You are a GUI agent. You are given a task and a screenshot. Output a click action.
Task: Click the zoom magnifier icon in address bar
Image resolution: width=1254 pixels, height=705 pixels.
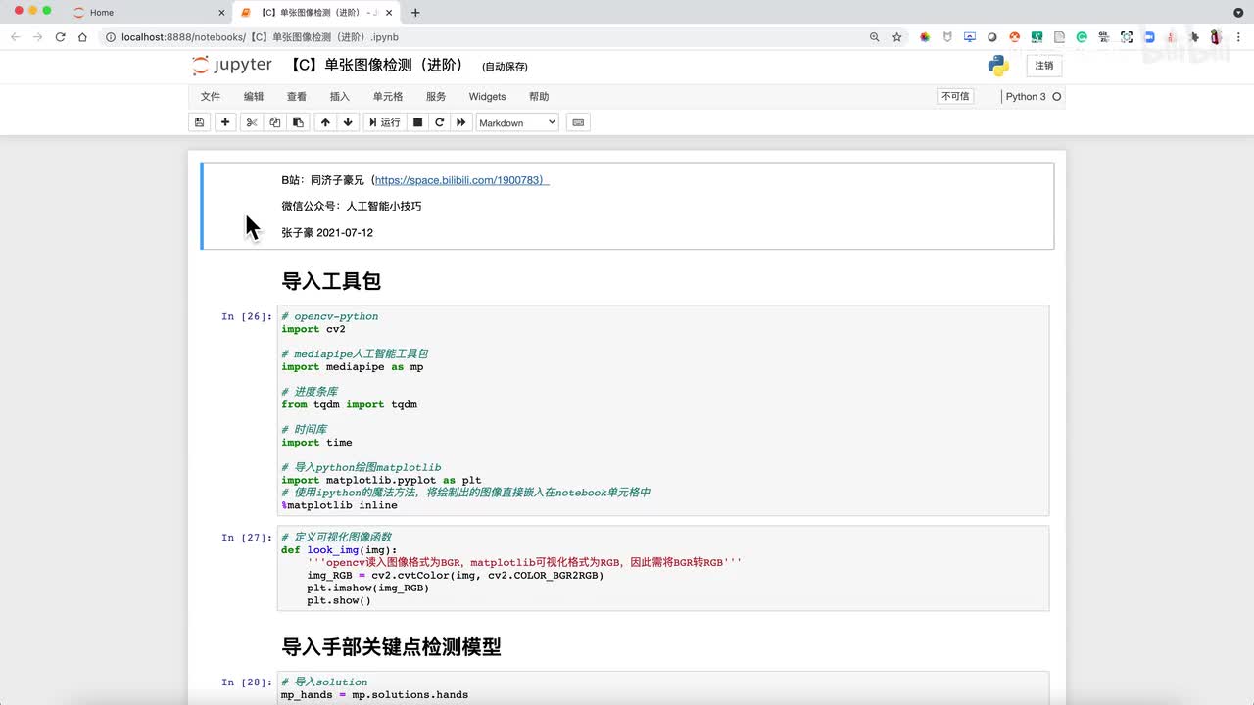coord(874,37)
